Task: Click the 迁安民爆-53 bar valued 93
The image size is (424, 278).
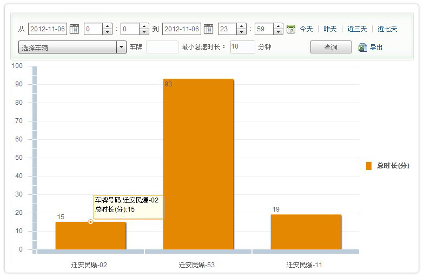Action: (x=198, y=164)
